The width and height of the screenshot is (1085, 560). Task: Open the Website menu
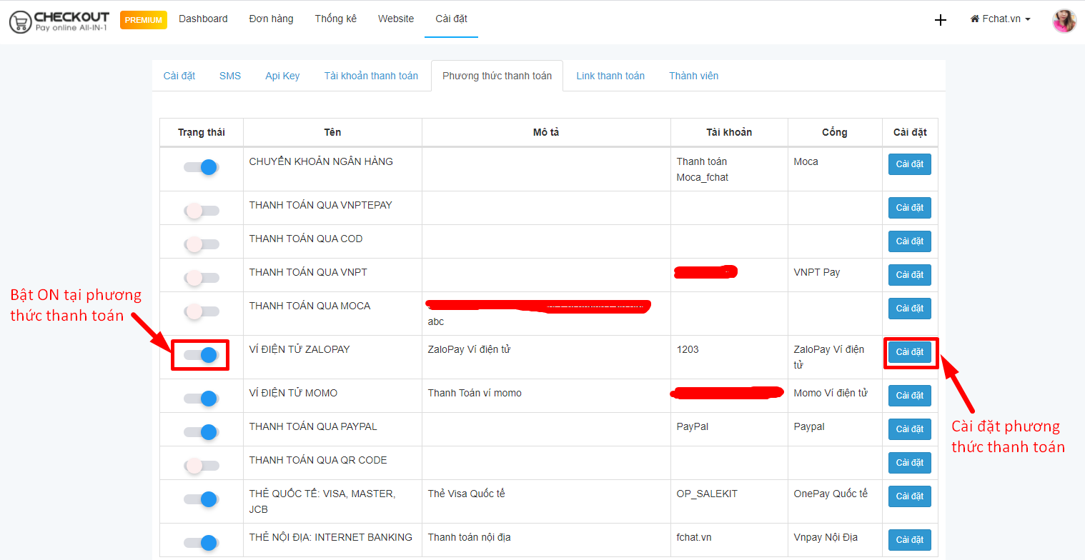tap(396, 19)
